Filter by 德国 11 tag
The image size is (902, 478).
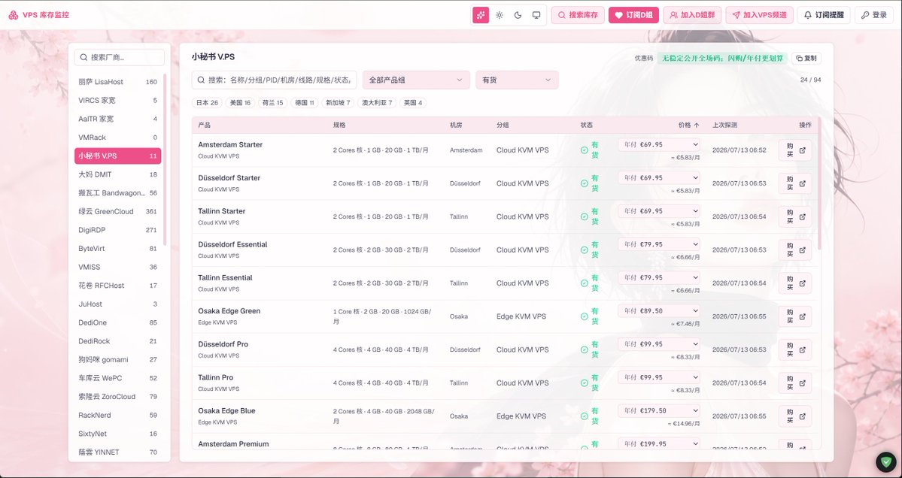[305, 103]
